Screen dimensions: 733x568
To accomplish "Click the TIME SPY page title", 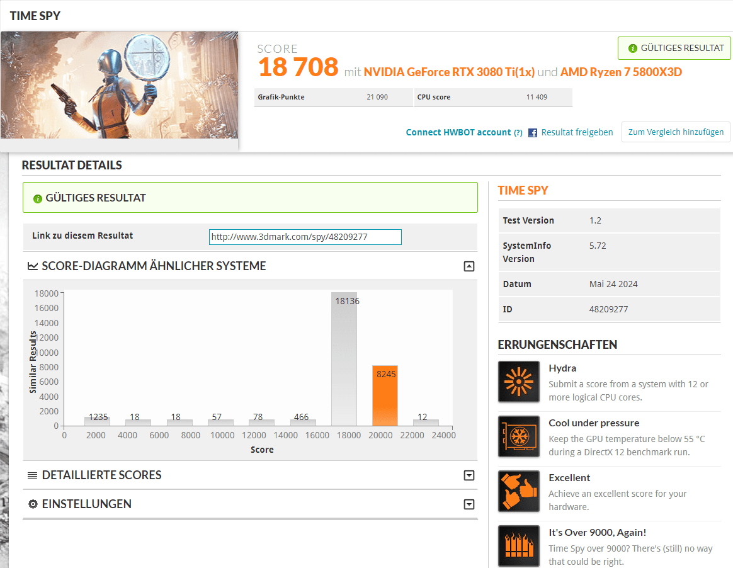I will coord(35,16).
